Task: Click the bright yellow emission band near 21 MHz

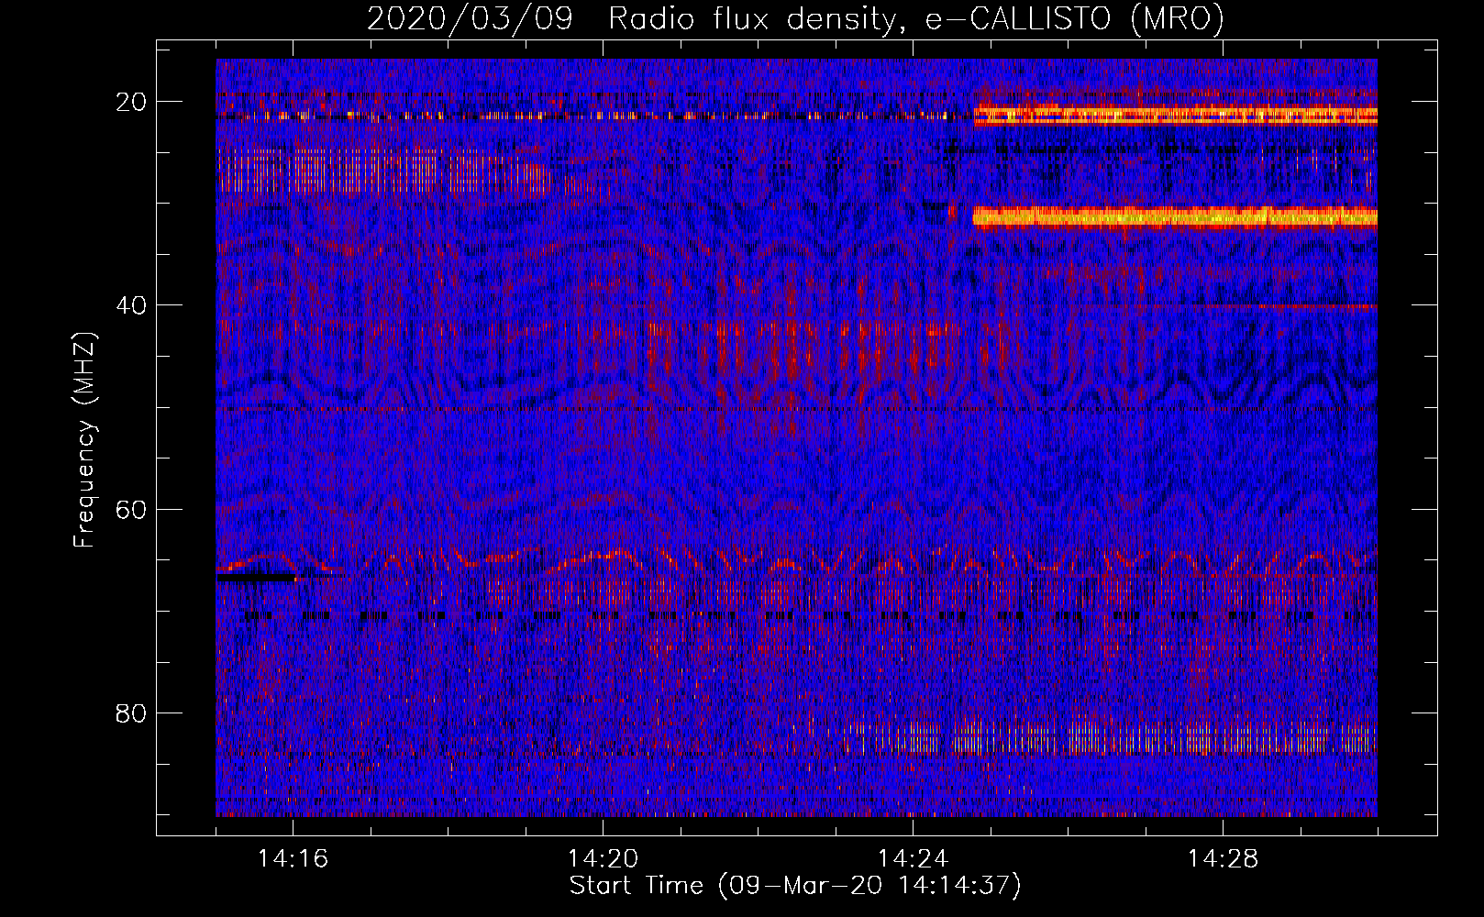Action: [x=1175, y=116]
